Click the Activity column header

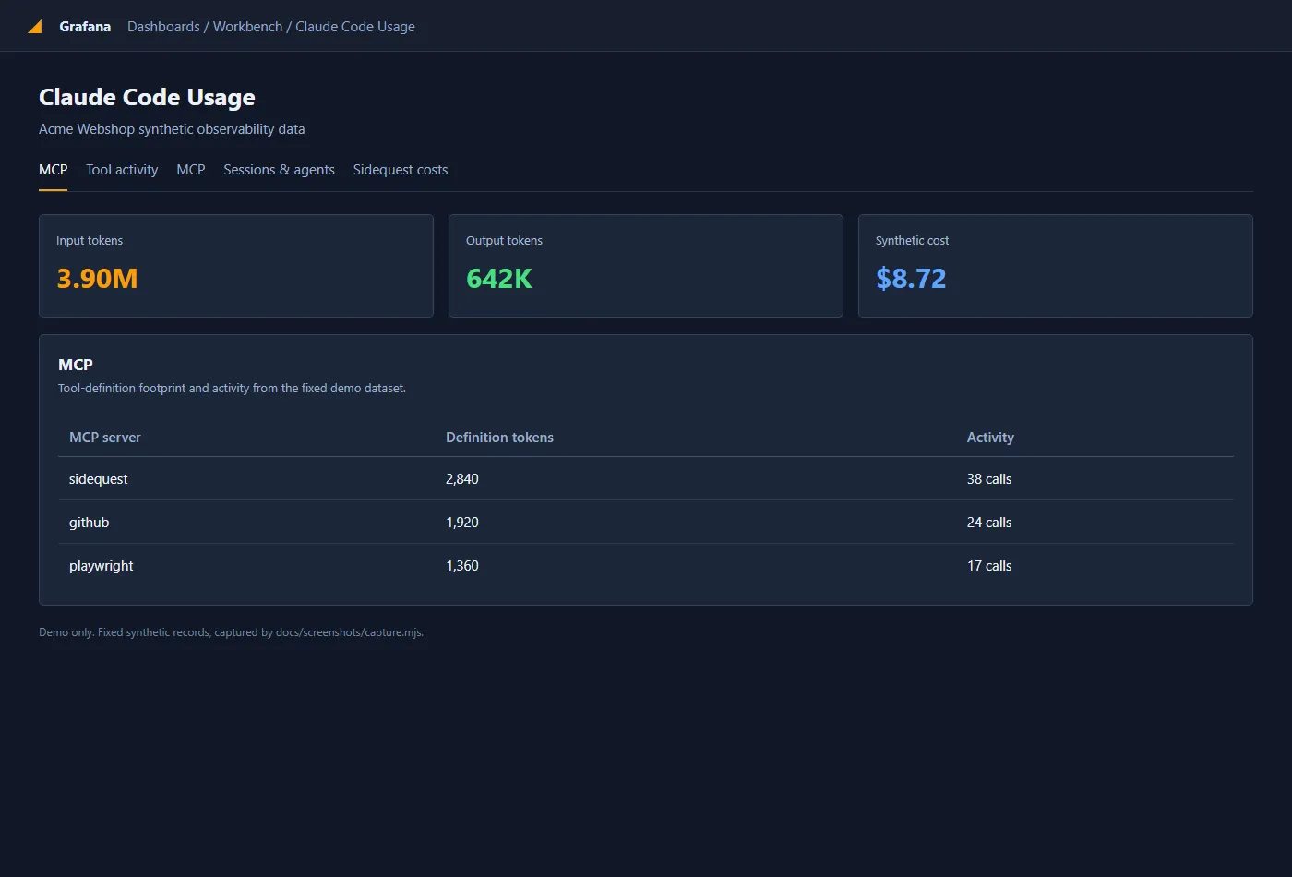point(990,438)
